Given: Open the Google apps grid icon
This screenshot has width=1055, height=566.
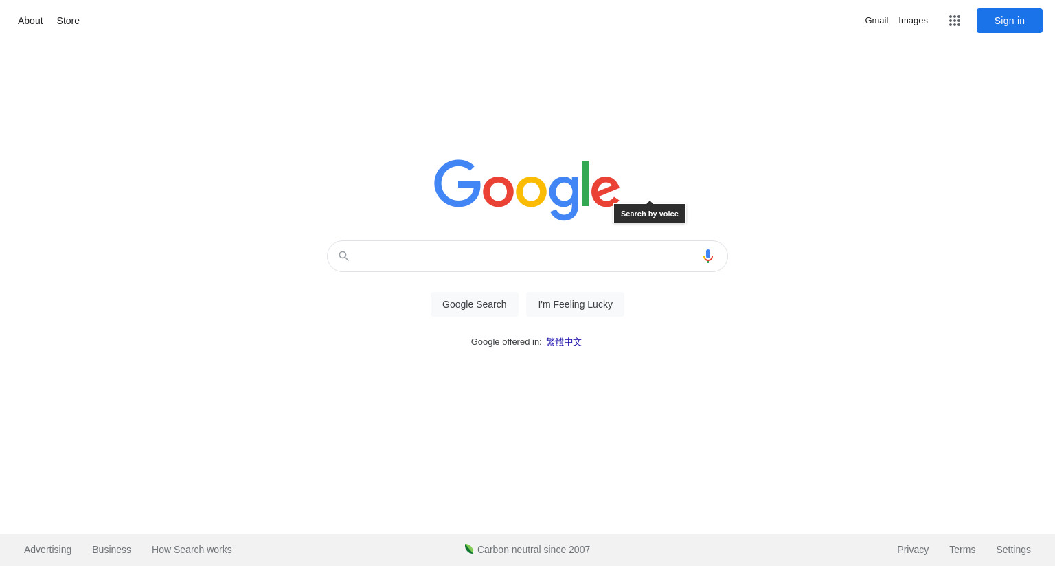Looking at the screenshot, I should pyautogui.click(x=955, y=21).
